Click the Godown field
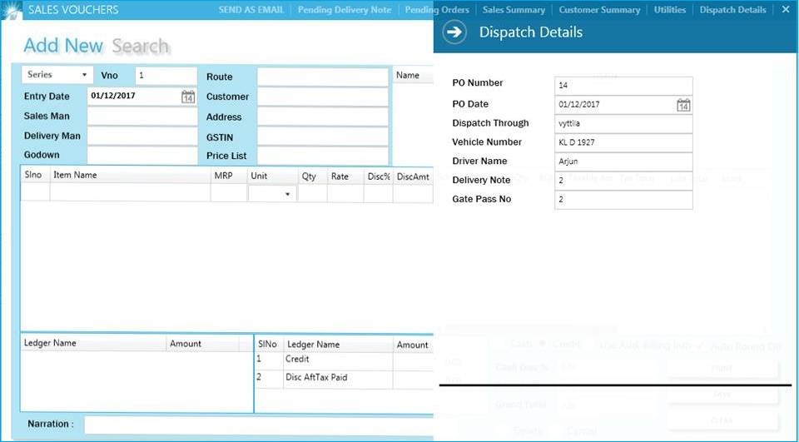Viewport: 799px width, 442px height. pyautogui.click(x=142, y=155)
